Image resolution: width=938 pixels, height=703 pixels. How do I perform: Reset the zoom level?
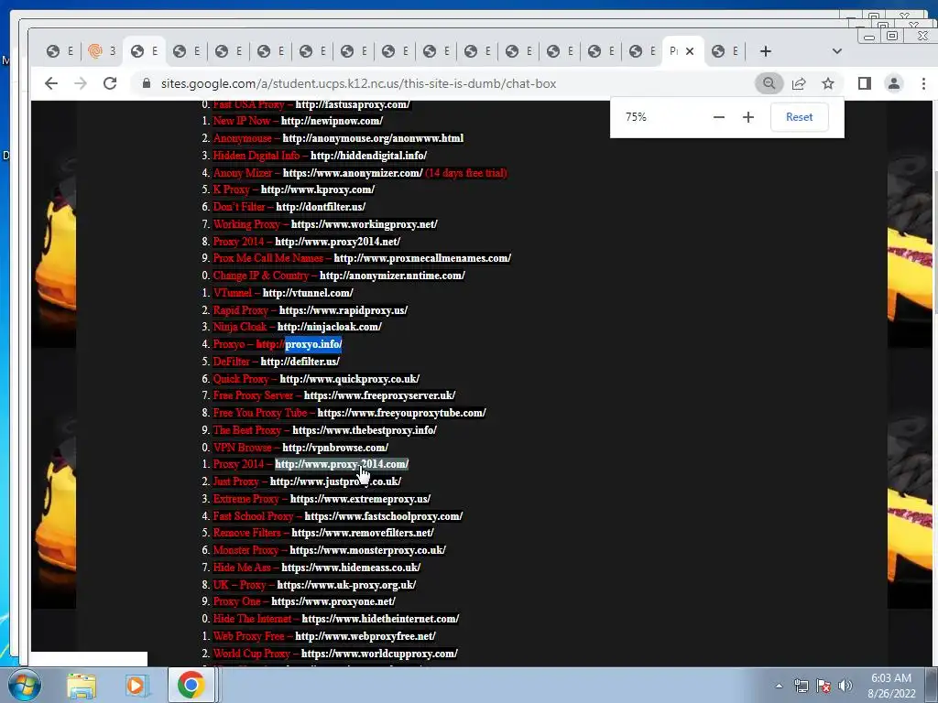pyautogui.click(x=799, y=117)
